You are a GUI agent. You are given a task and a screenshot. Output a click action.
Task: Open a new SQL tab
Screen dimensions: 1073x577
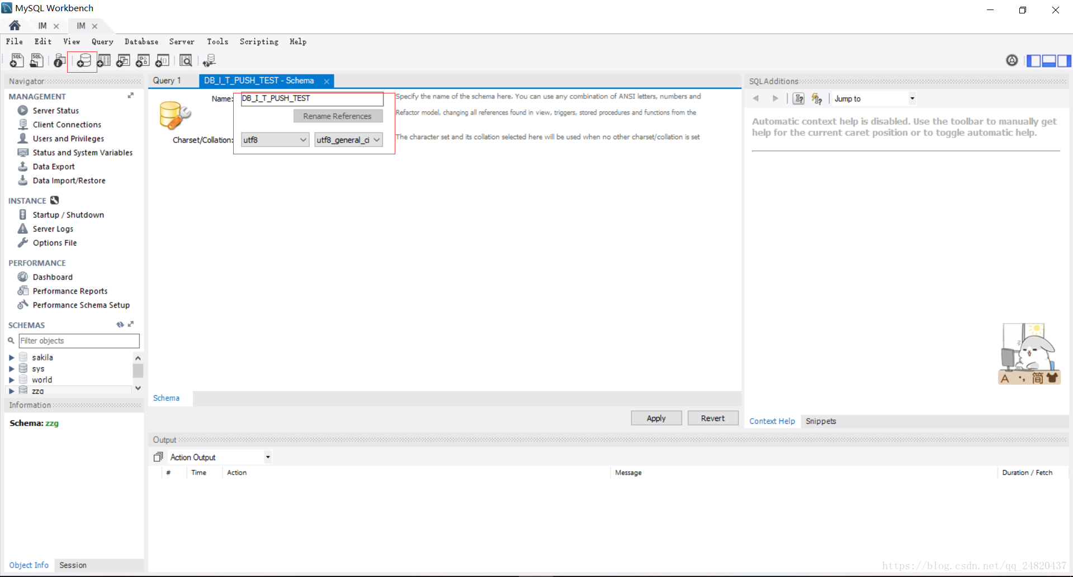coord(17,60)
